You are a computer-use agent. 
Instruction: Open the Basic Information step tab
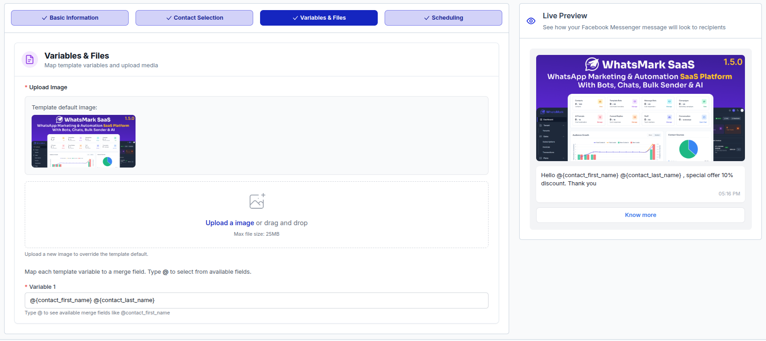(70, 18)
